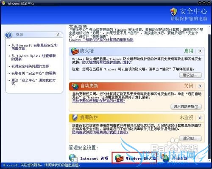The height and width of the screenshot is (169, 212).
Task: Click the firewall status text 启用
Action: (189, 51)
